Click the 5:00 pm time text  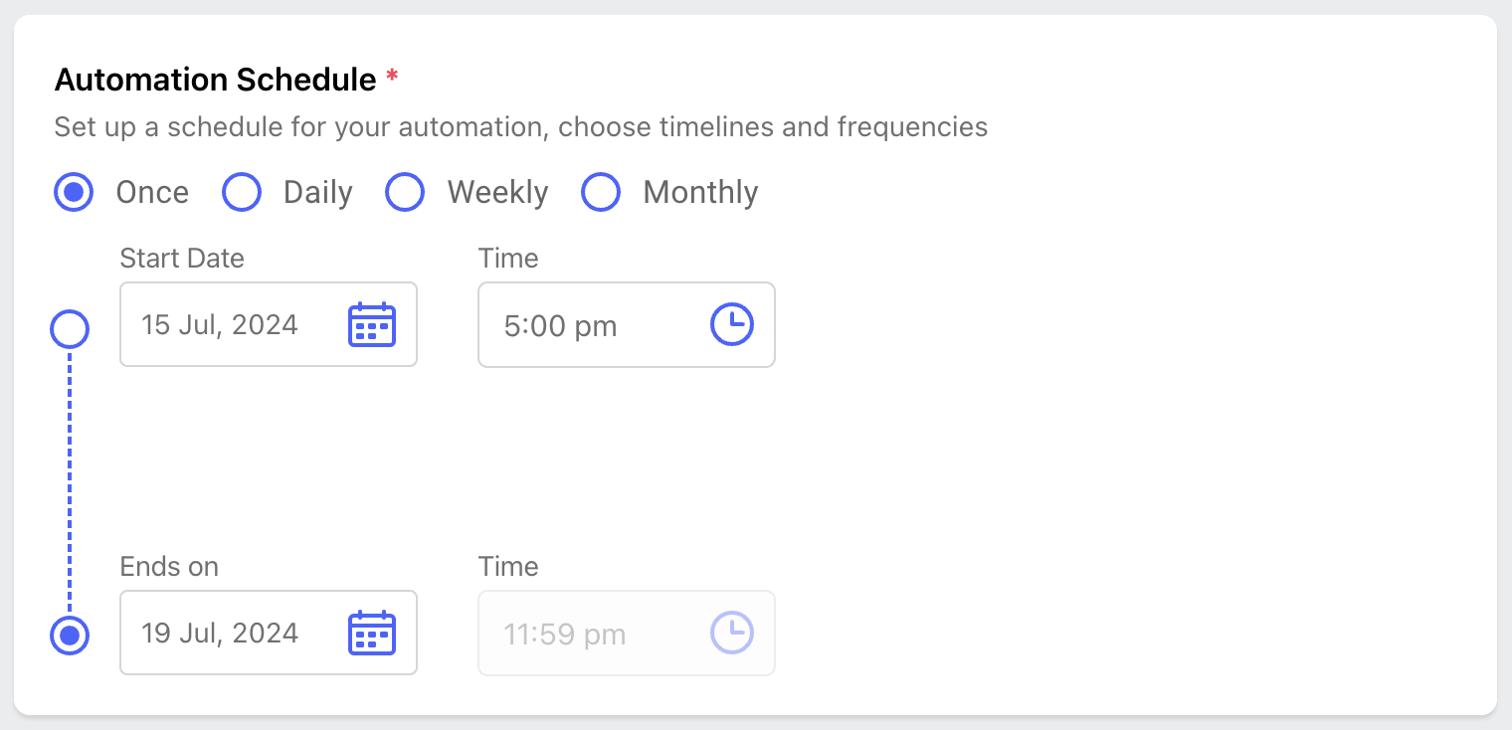pos(561,326)
